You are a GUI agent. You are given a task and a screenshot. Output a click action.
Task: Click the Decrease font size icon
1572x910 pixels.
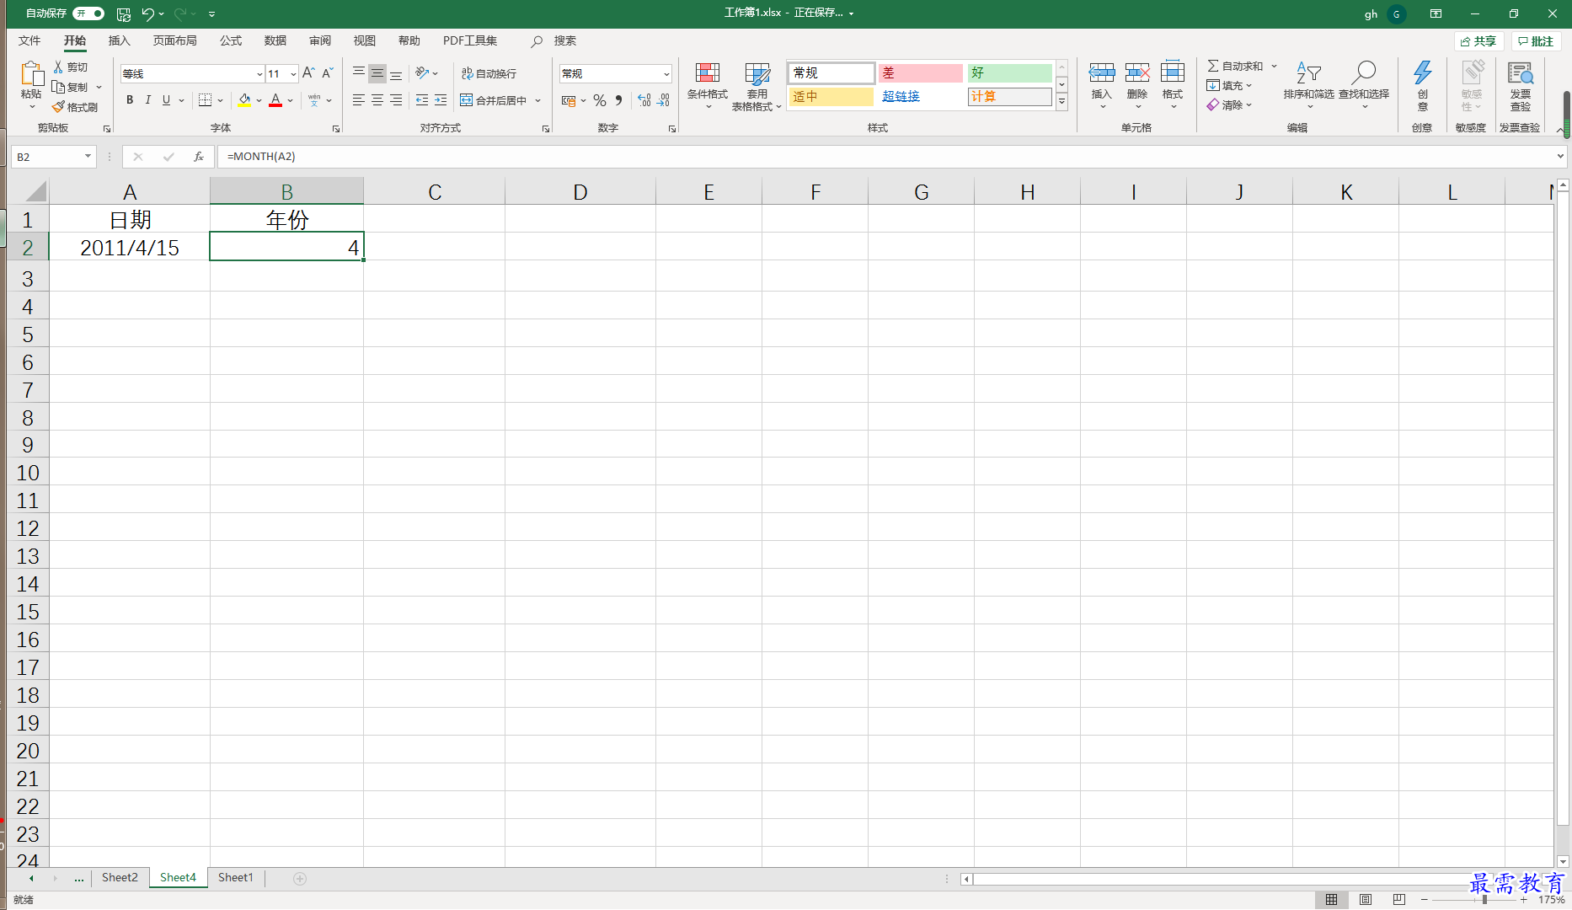click(328, 73)
